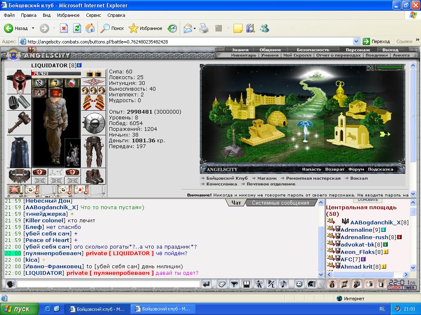Viewport: 421px width, 315px height.
Task: Go to Бойцовский Клуб location link
Action: 227,178
